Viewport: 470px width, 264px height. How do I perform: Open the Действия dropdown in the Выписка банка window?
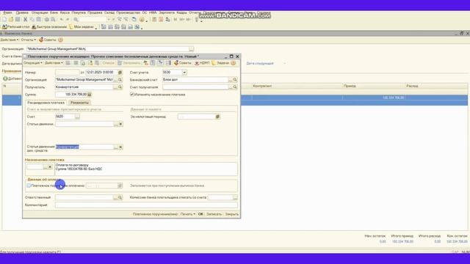[10, 40]
